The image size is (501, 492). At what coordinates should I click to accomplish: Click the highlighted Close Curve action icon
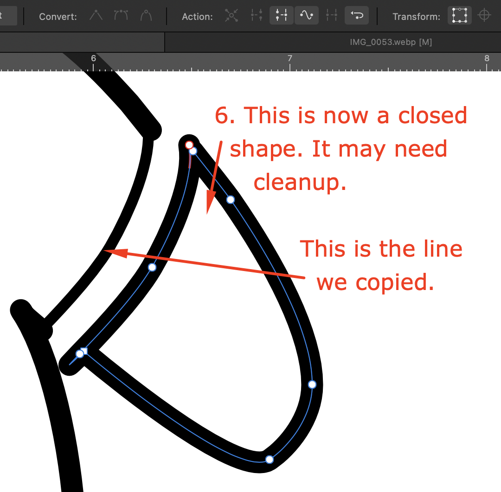(x=282, y=16)
